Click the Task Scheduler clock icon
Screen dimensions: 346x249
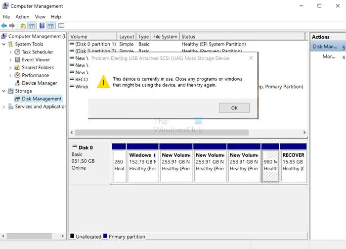(17, 52)
